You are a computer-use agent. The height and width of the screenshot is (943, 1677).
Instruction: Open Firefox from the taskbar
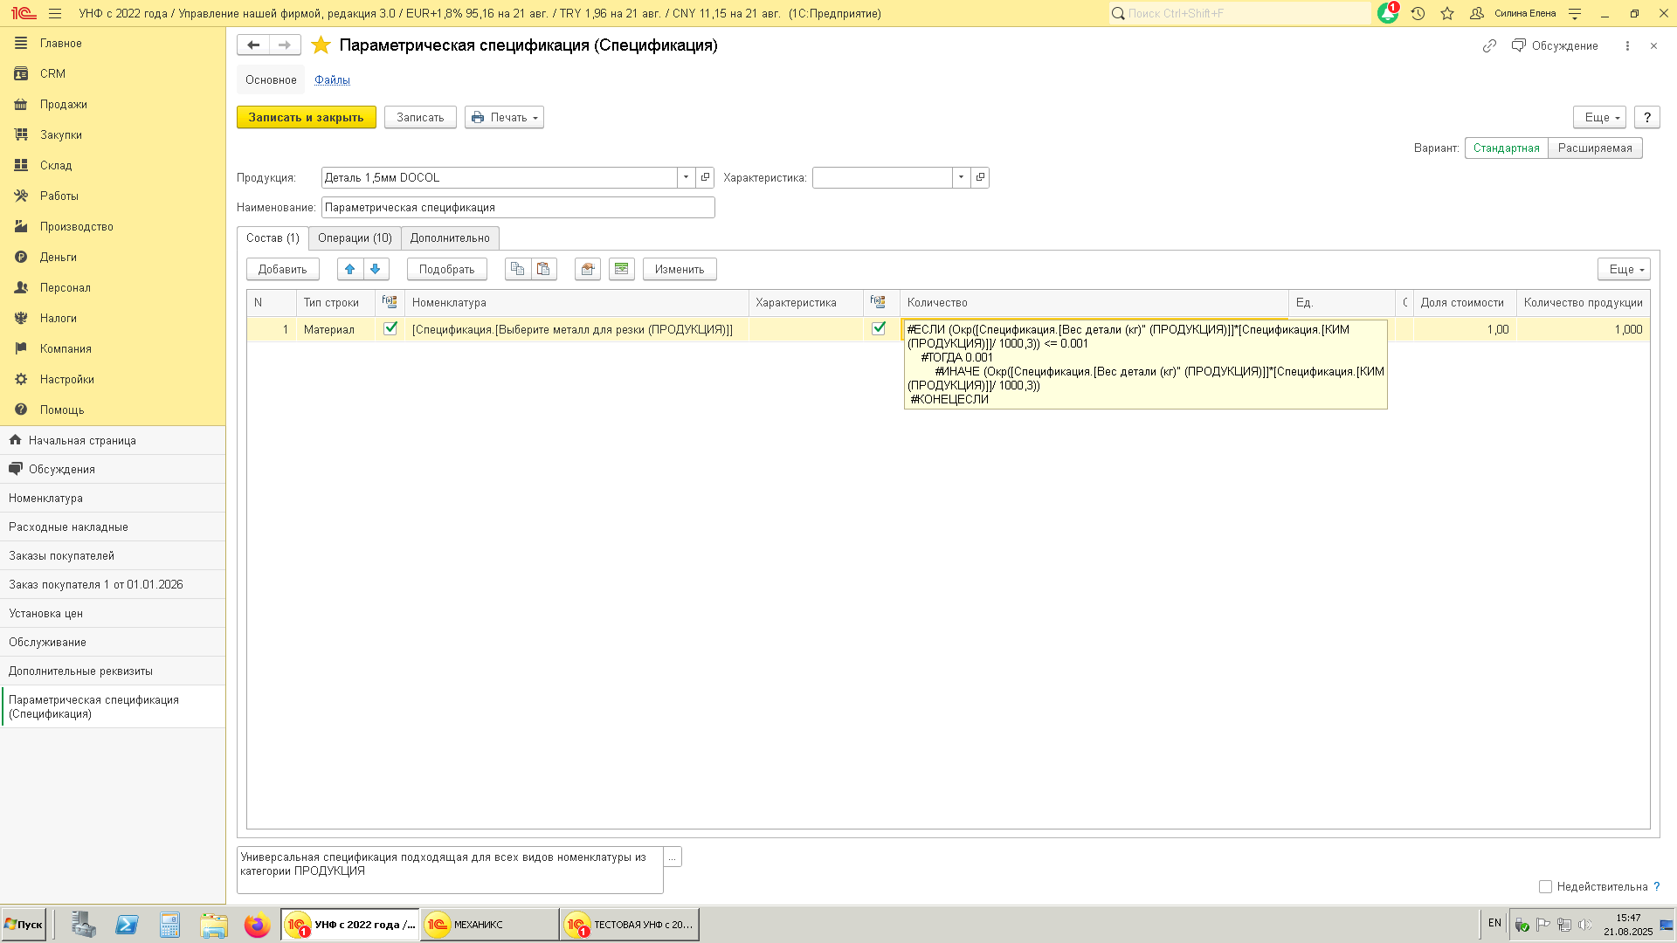pyautogui.click(x=257, y=925)
